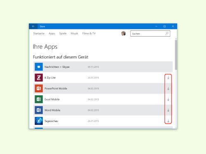Click the Ihre Apps heading
The width and height of the screenshot is (206, 154).
tap(45, 47)
